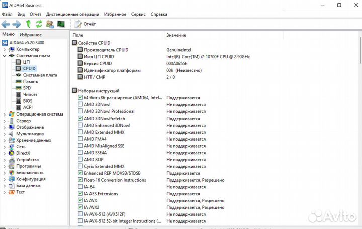Click the DirectX icon in tree
The height and width of the screenshot is (229, 362).
pos(12,153)
